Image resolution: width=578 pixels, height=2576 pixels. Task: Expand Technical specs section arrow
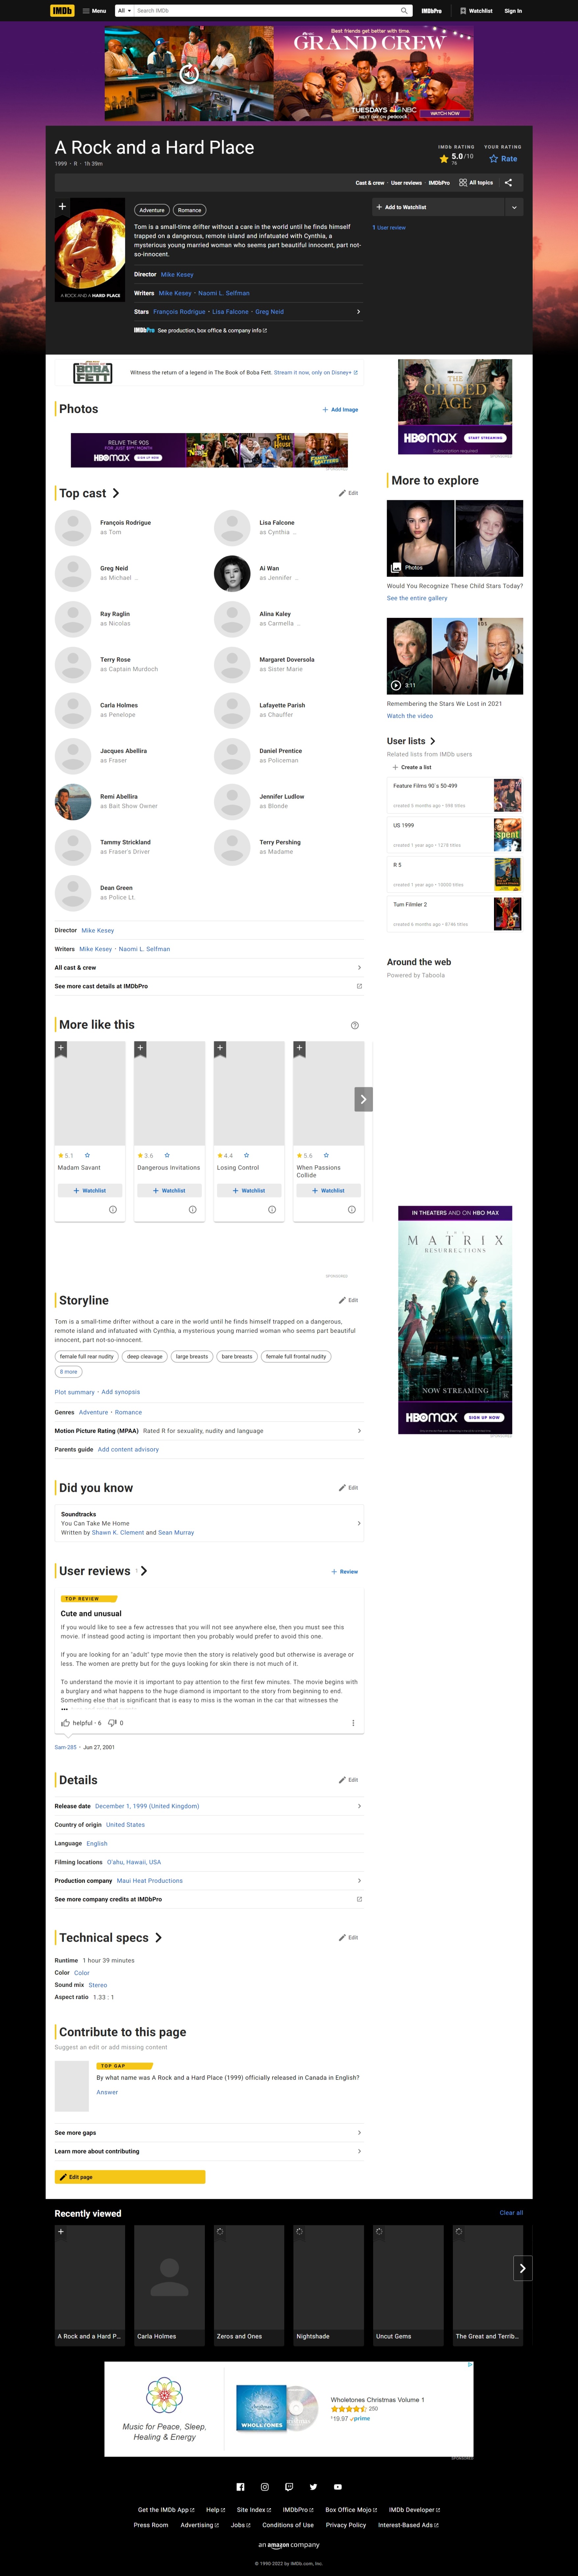(158, 1938)
